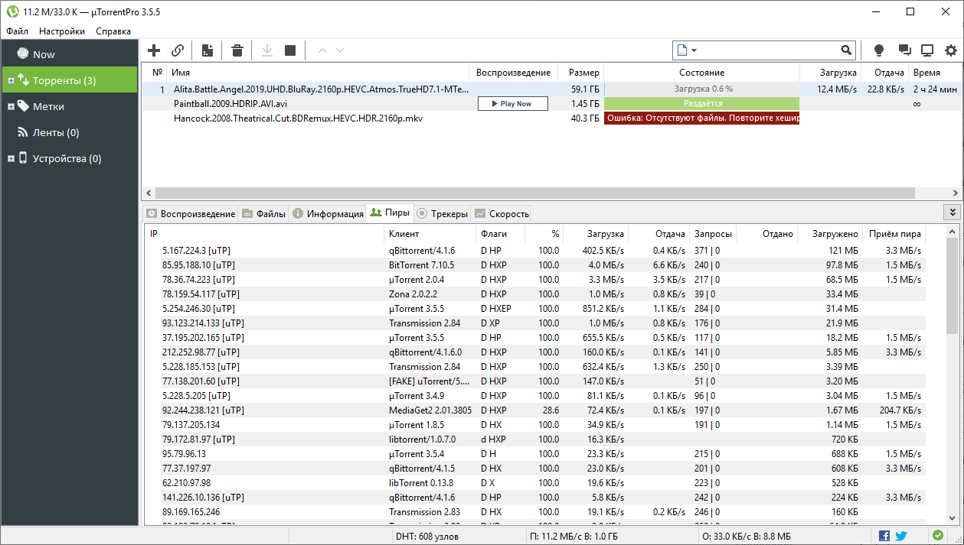Sort torrents by Имя column header
This screenshot has height=545, width=964.
point(318,73)
